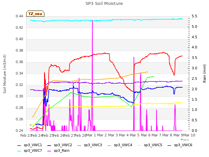Click the 1.5 right axis value
Viewport: 209px width, 157px height.
194,99
